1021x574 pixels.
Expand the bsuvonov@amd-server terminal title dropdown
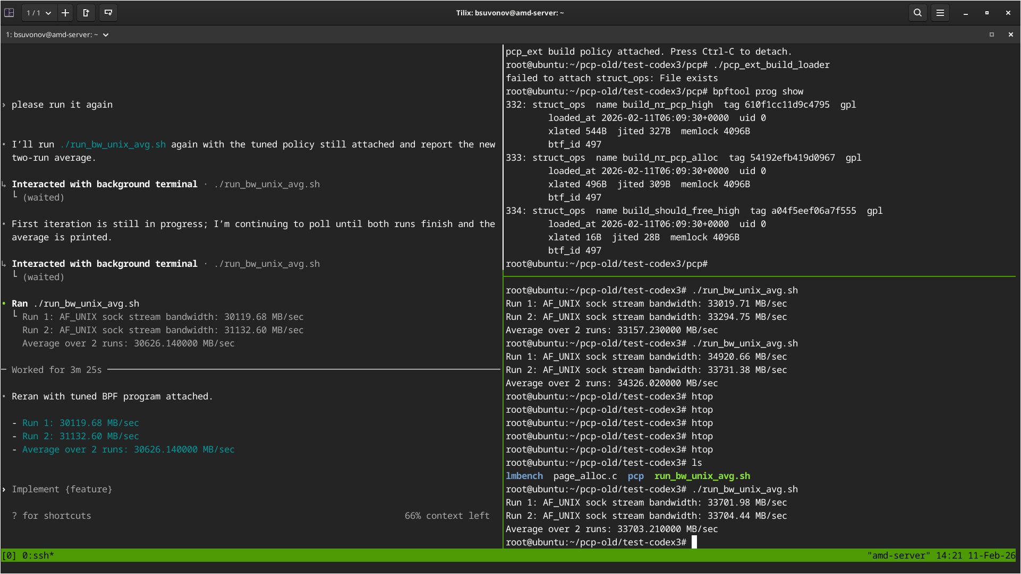[x=106, y=35]
